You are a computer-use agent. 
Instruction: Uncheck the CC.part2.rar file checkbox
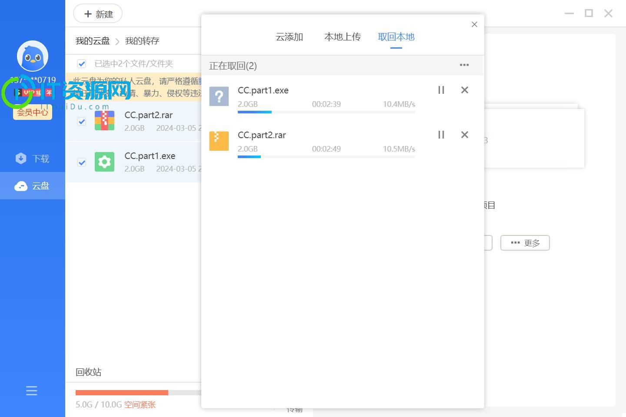coord(81,121)
